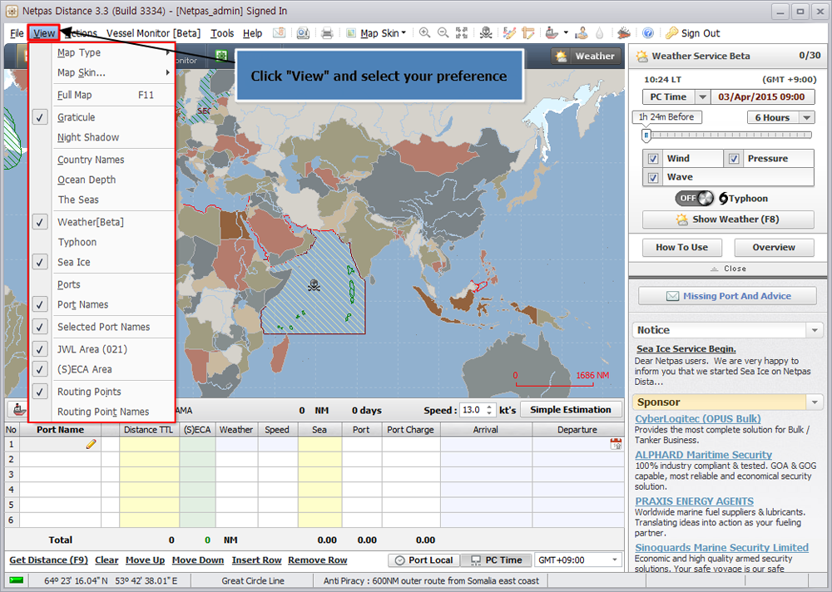The height and width of the screenshot is (592, 832).
Task: Collapse the Sponsor section arrow
Action: point(815,402)
